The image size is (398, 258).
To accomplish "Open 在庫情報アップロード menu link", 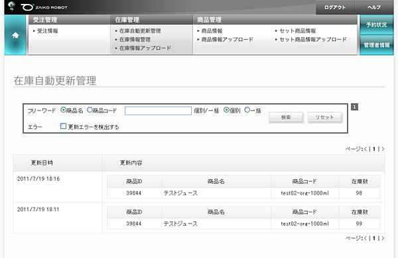I will click(145, 48).
